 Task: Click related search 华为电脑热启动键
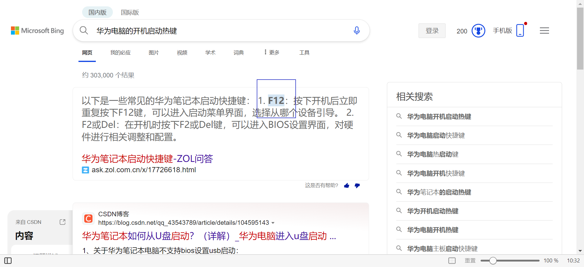pyautogui.click(x=433, y=154)
